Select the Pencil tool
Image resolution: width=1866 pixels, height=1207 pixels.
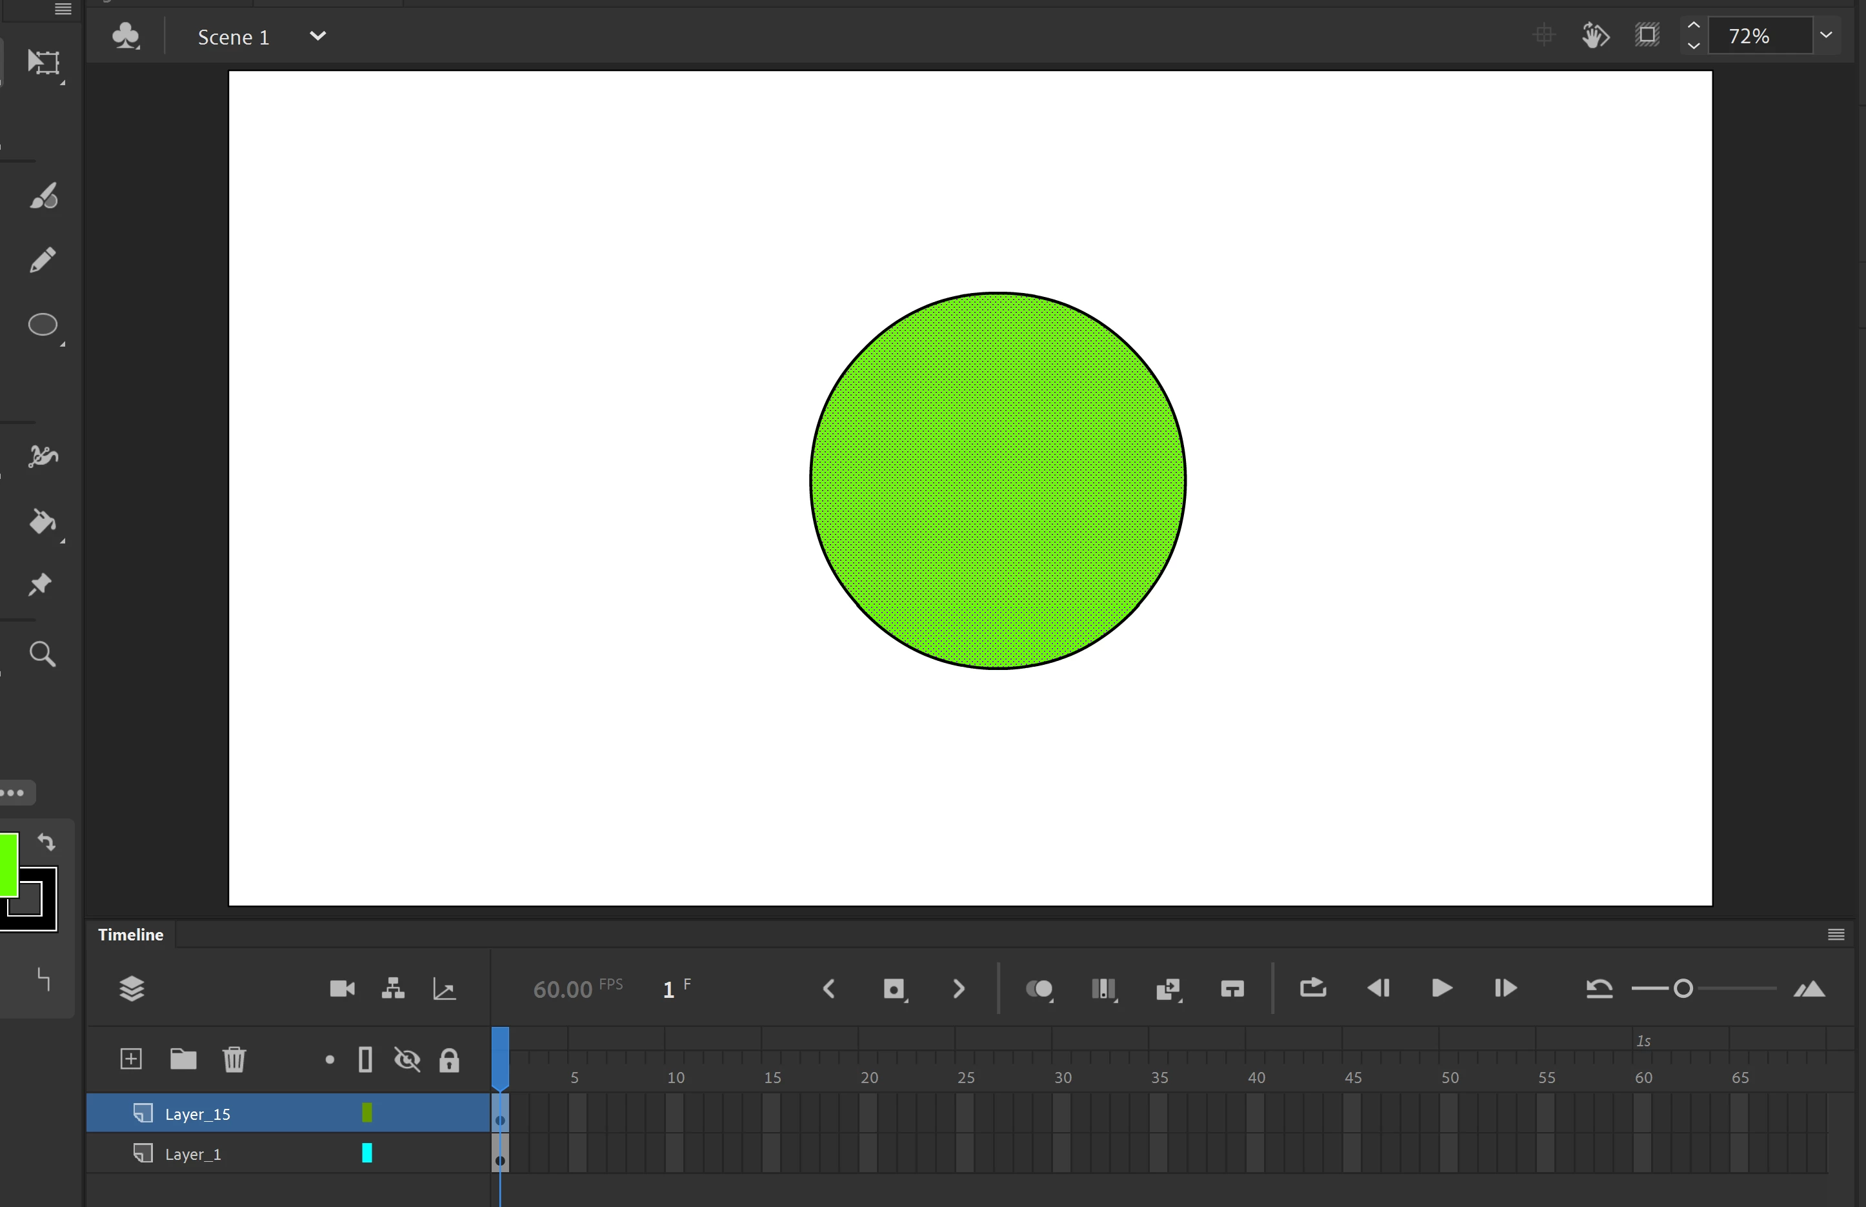pos(43,260)
